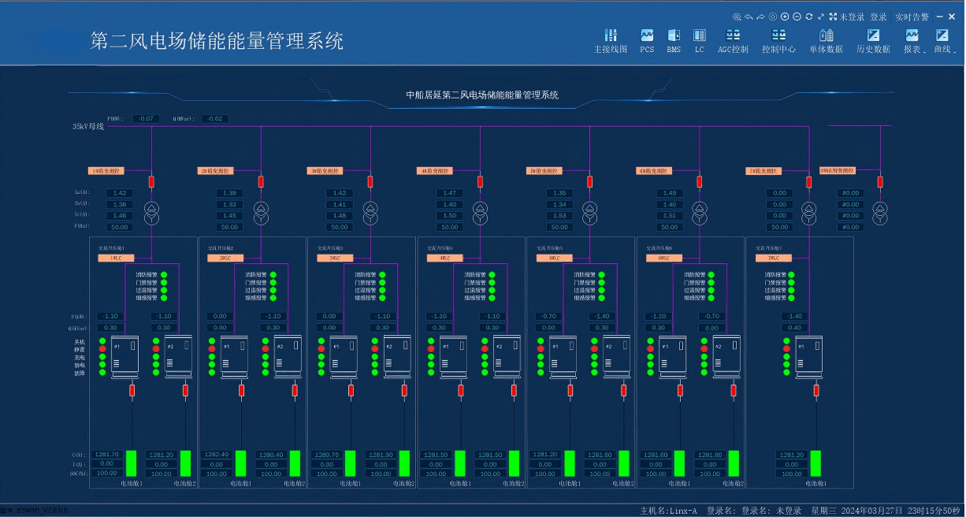The height and width of the screenshot is (517, 966).
Task: Expand the 曲线 curves dropdown
Action: tap(942, 41)
